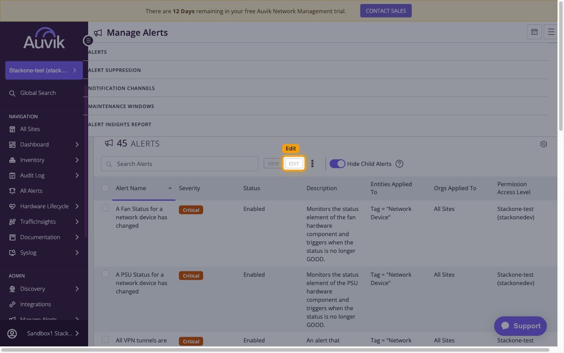Click the Edit button

coord(294,164)
